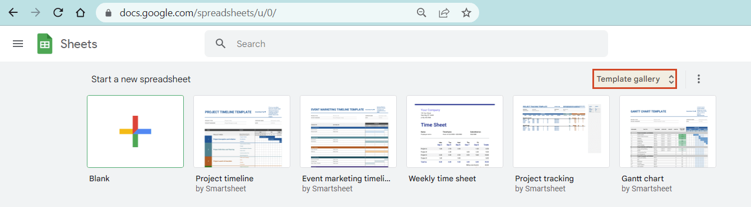Viewport: 751px width, 207px height.
Task: Share this page using the share icon
Action: pyautogui.click(x=444, y=13)
